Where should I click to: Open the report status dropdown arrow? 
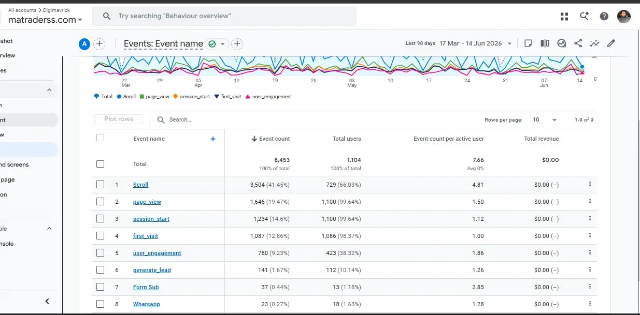(x=223, y=44)
